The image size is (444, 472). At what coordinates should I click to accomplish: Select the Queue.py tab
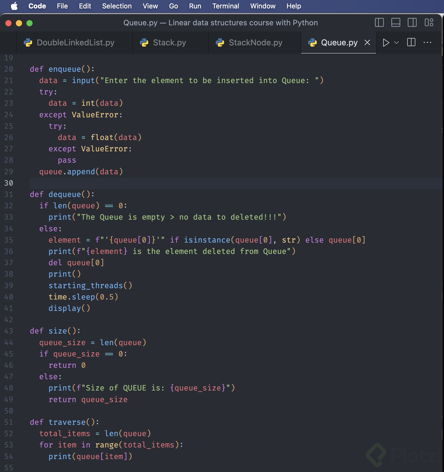[x=339, y=42]
